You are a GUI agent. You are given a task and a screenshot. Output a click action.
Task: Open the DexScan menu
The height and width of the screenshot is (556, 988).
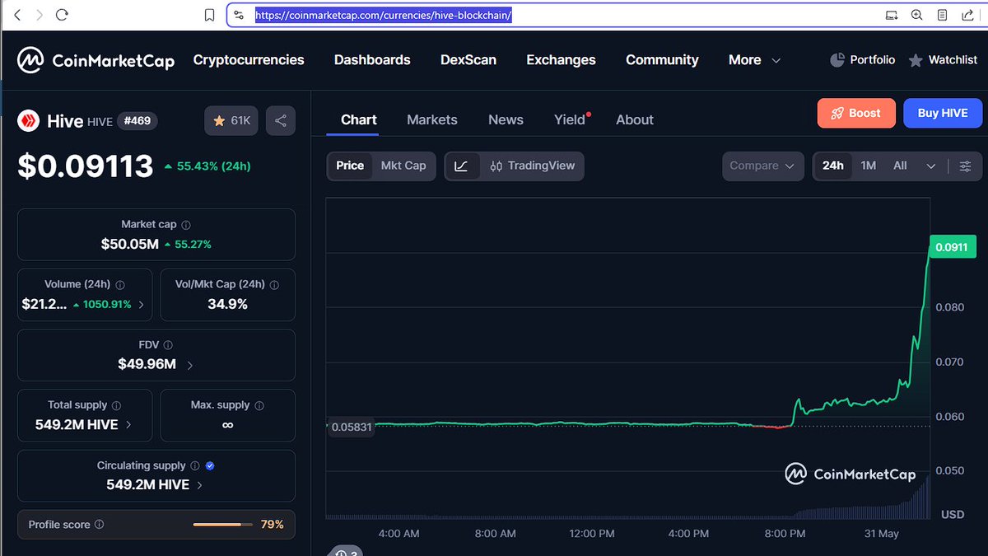click(468, 59)
